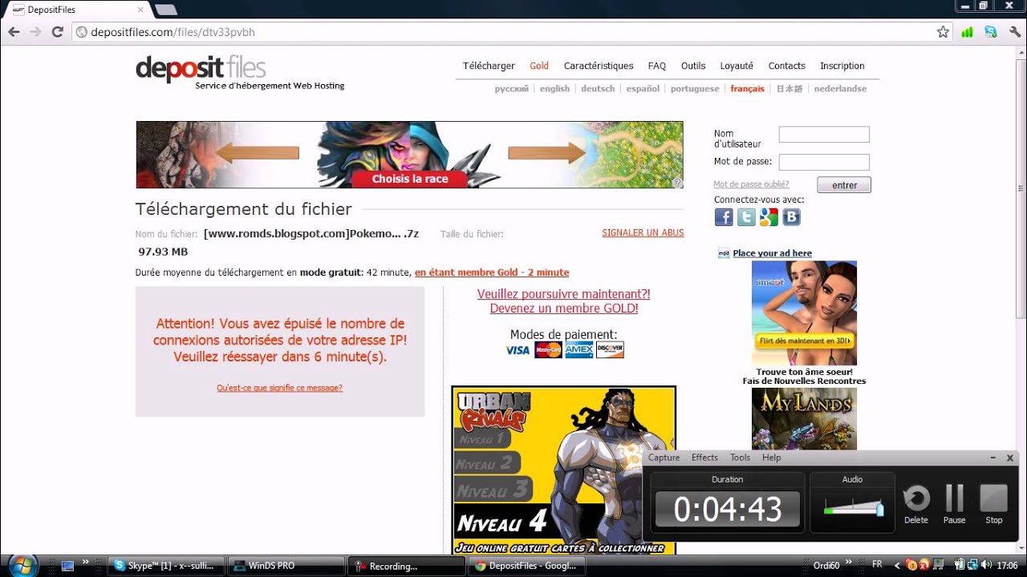Click the FR language indicator in taskbar

pyautogui.click(x=877, y=565)
